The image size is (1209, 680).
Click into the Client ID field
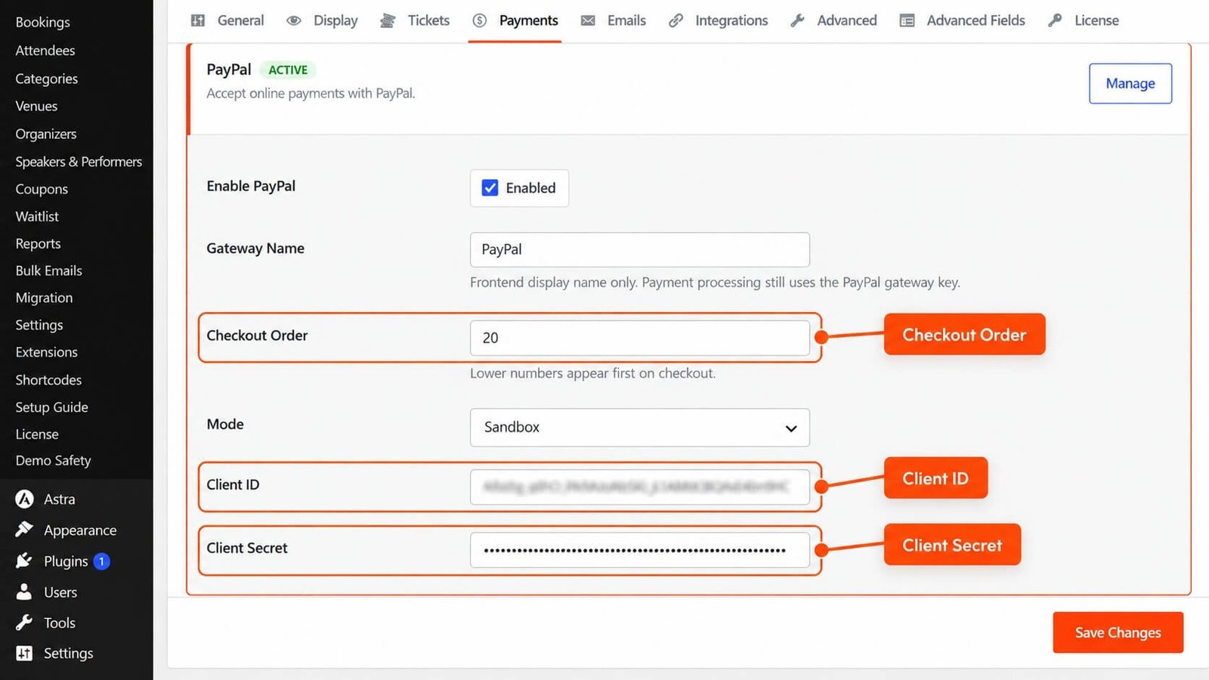(639, 487)
